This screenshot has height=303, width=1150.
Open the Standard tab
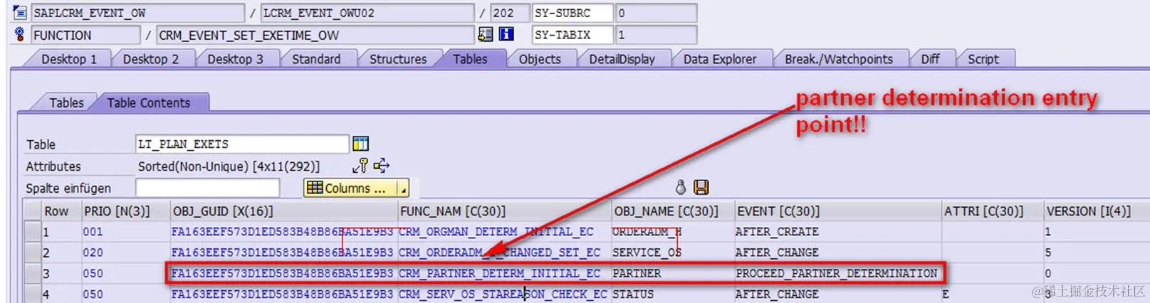coord(316,59)
